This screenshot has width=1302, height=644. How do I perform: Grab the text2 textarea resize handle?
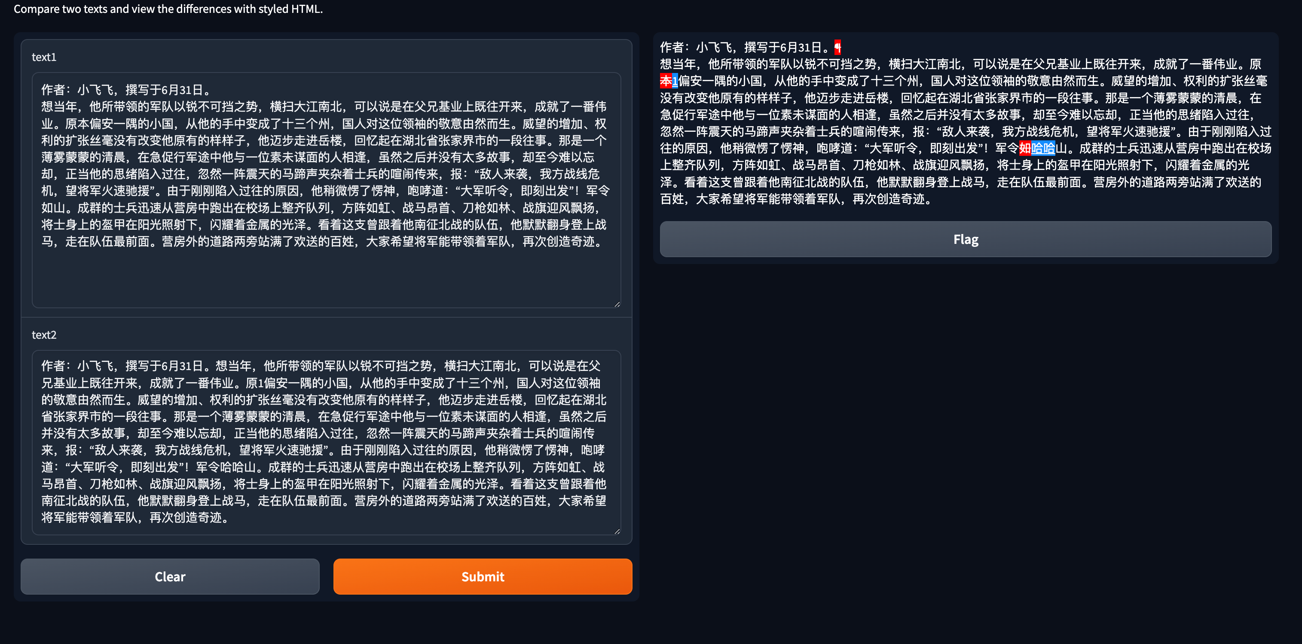point(617,532)
